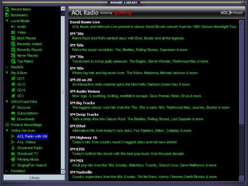Image resolution: width=248 pixels, height=186 pixels.
Task: Select AOL Radio with XM item
Action: pos(32,136)
